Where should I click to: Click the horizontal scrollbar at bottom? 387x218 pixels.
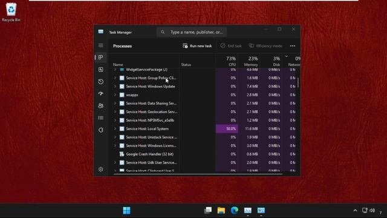coord(198,174)
